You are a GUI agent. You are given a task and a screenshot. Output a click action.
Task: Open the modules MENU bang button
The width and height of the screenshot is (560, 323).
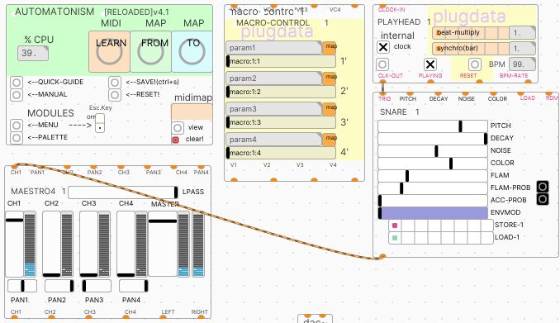tap(17, 126)
